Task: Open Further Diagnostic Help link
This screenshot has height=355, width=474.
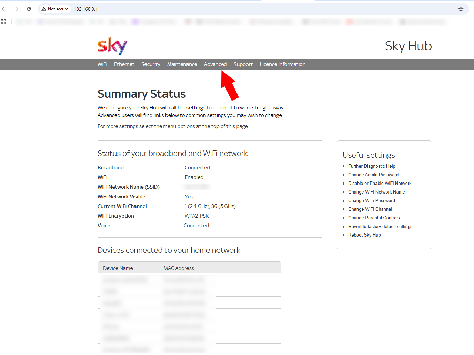Action: [x=371, y=166]
